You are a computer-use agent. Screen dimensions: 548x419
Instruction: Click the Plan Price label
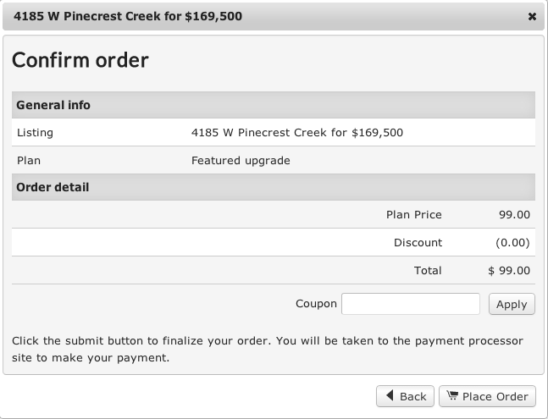[413, 215]
